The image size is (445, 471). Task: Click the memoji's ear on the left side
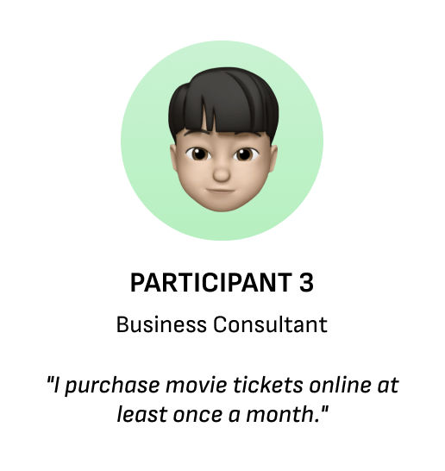coord(174,158)
